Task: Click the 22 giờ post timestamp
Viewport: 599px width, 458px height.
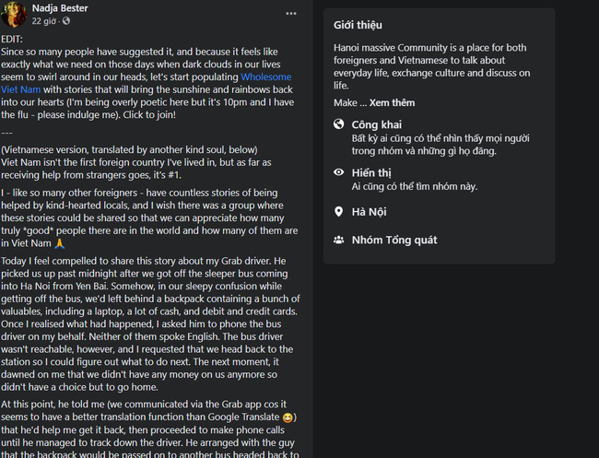Action: coord(46,20)
